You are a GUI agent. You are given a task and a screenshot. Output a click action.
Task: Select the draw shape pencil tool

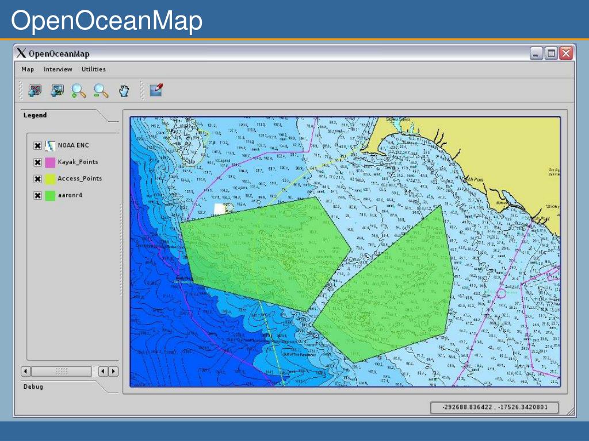coord(156,90)
